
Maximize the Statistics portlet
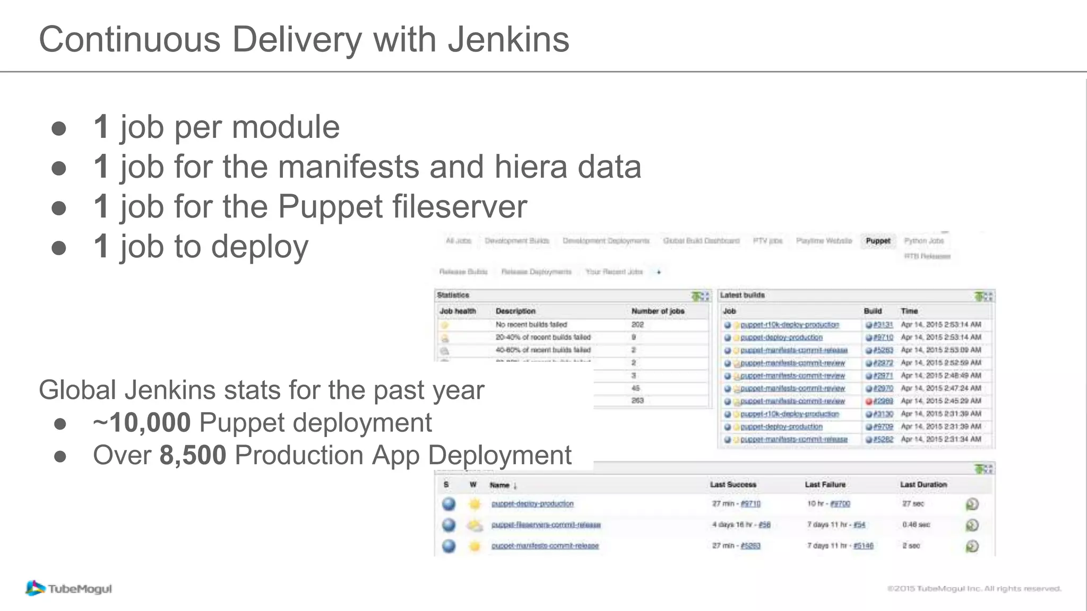pyautogui.click(x=706, y=296)
